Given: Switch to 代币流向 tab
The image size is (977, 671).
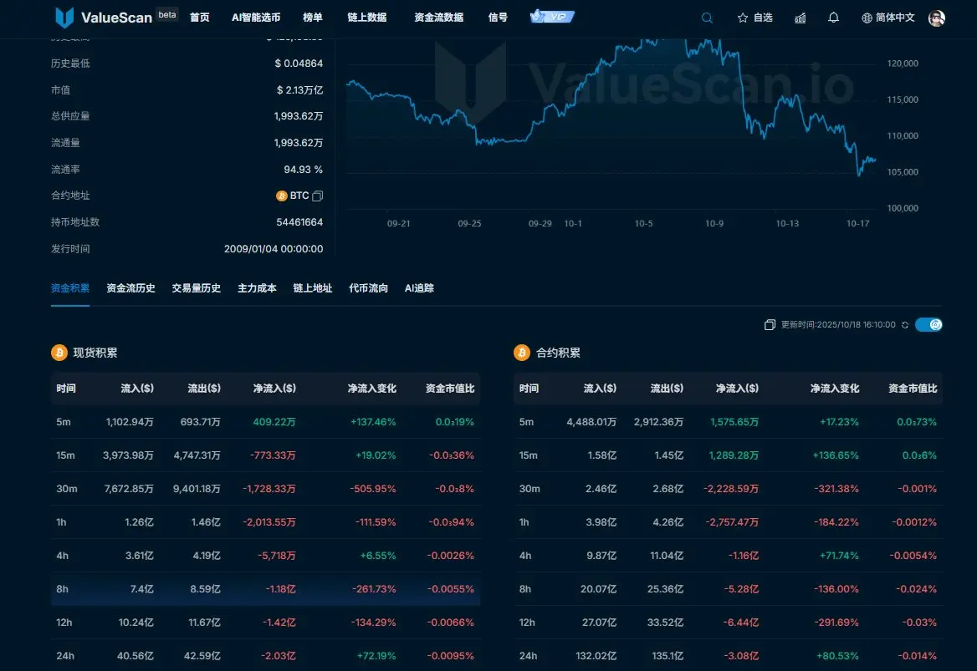Looking at the screenshot, I should click(x=368, y=288).
